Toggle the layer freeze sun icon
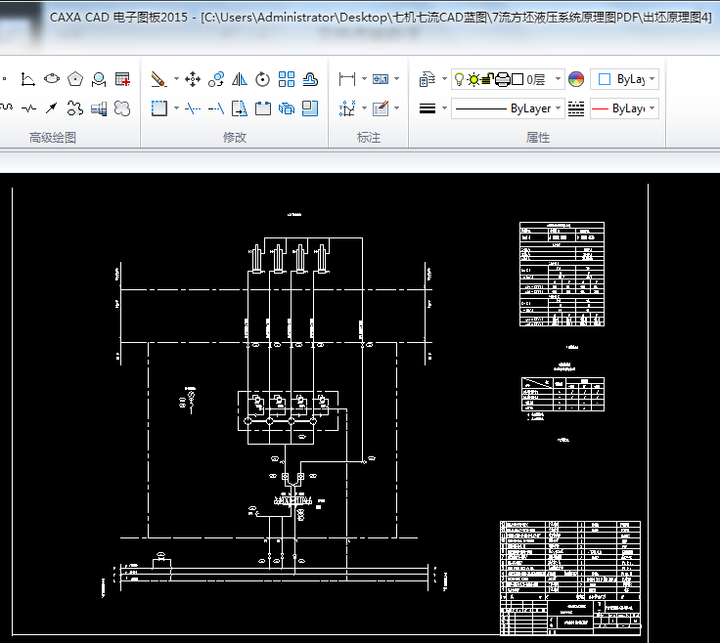This screenshot has height=643, width=720. click(x=473, y=79)
